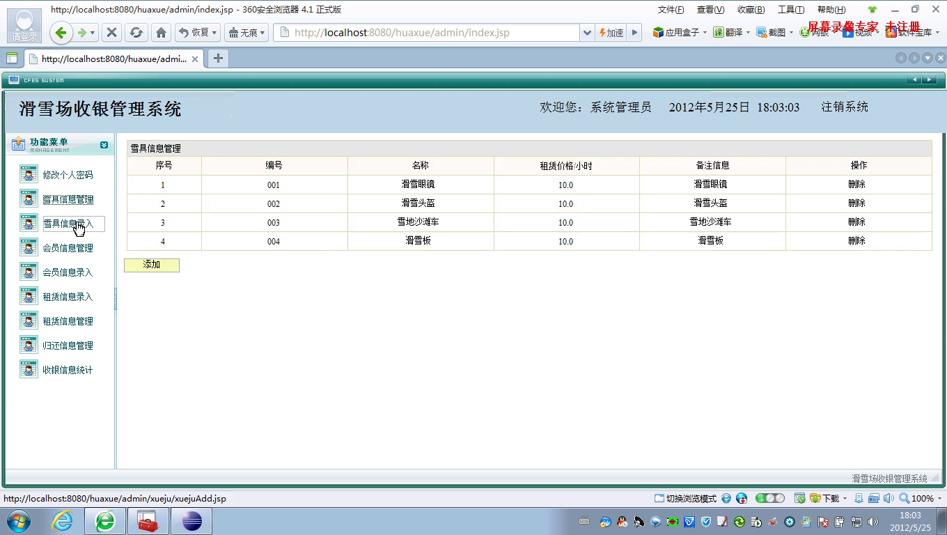Click the stop loading X icon
This screenshot has width=947, height=535.
pos(111,33)
